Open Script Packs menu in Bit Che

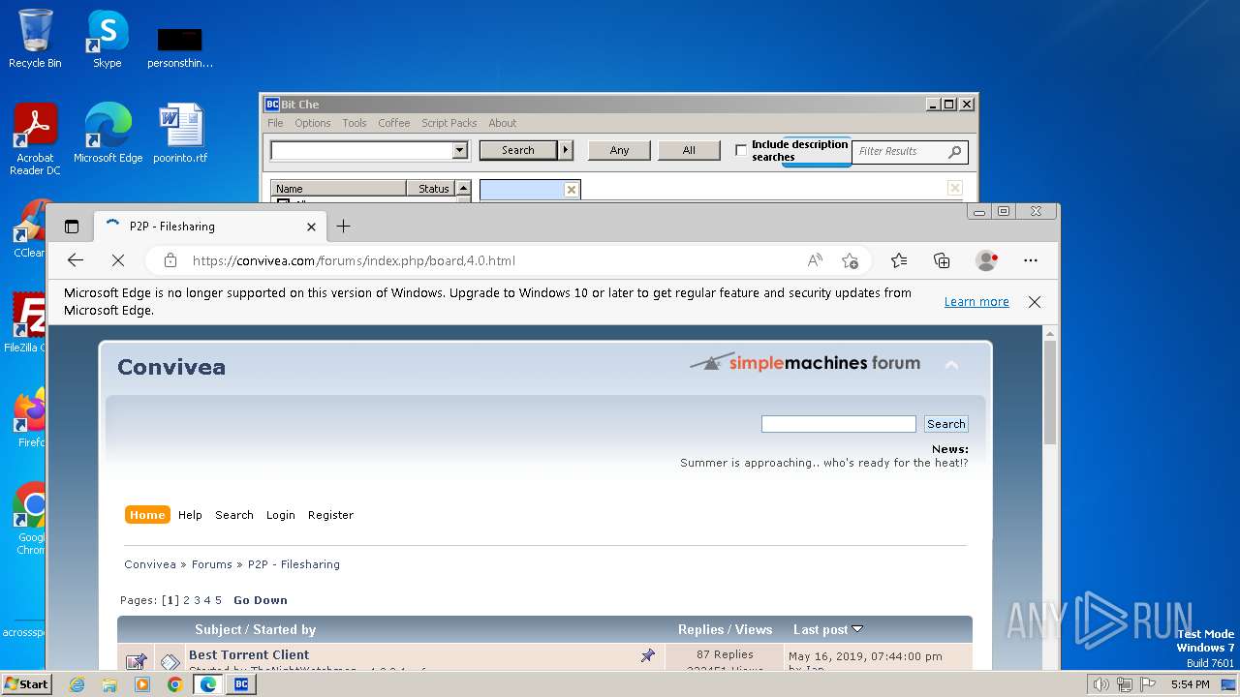449,123
